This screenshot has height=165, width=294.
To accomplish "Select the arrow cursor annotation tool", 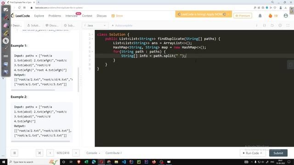I will (6, 41).
